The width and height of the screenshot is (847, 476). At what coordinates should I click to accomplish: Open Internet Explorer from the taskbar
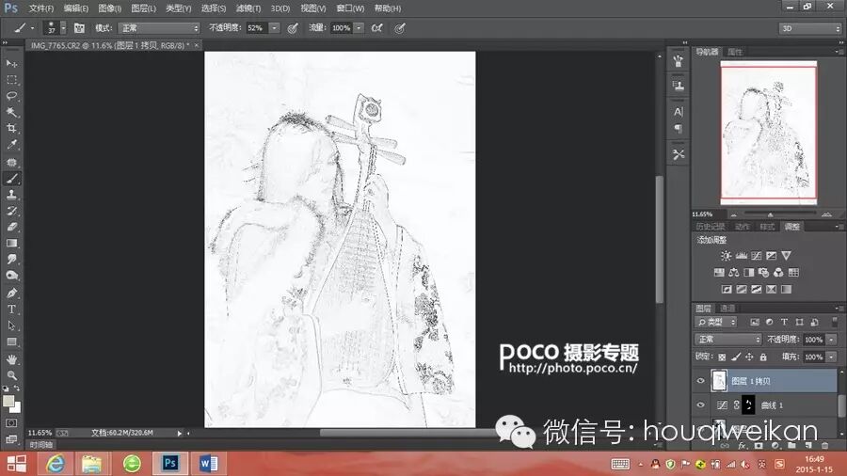pos(56,464)
